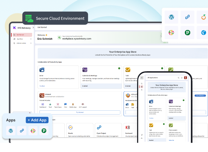208x152 pixels.
Task: Open the Get Started header tab
Action: coord(42,27)
